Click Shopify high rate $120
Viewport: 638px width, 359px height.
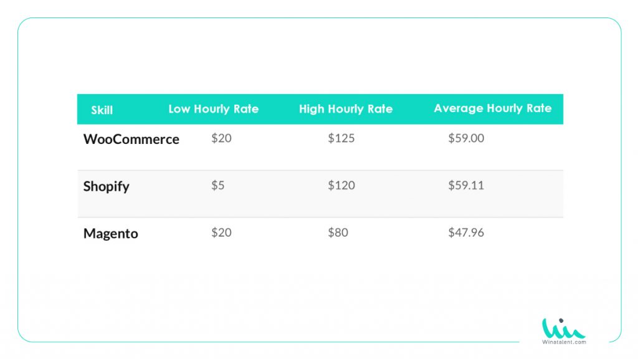[341, 185]
